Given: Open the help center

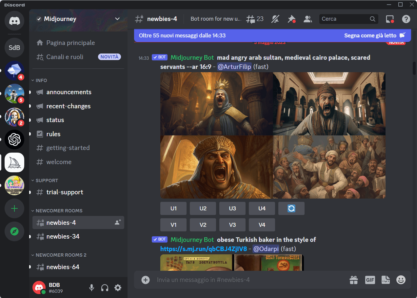Looking at the screenshot, I should click(406, 19).
